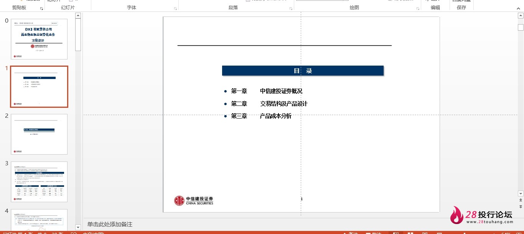This screenshot has width=524, height=234.
Task: Click '第一章' label on slide
Action: pyautogui.click(x=239, y=91)
